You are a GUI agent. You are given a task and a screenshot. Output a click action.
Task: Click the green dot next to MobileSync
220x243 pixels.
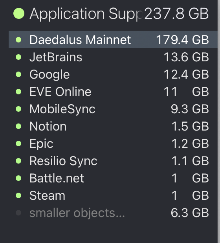click(18, 109)
